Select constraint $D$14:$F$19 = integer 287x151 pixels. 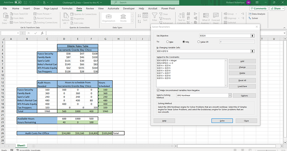click(167, 60)
